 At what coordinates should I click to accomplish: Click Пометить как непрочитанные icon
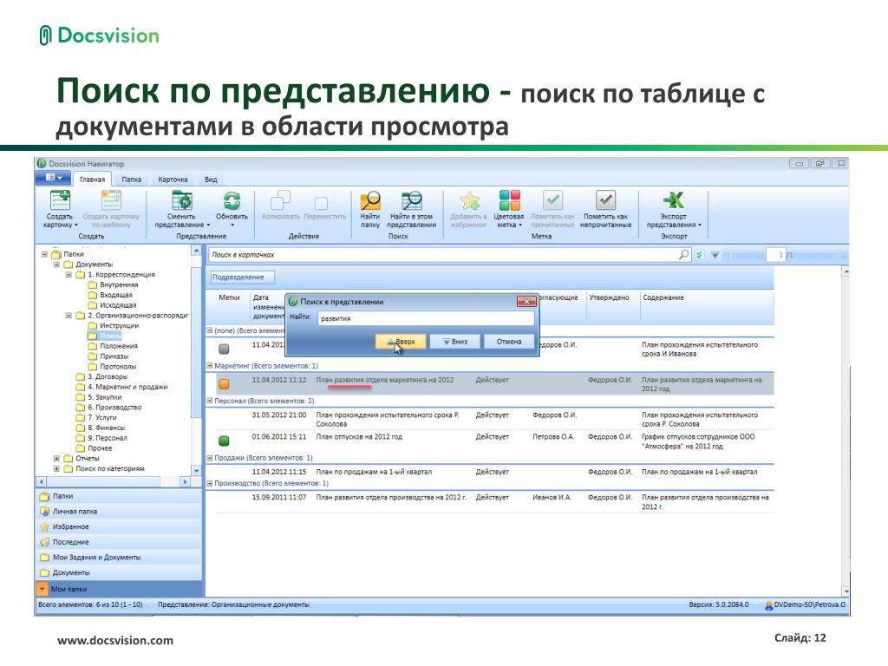point(605,201)
